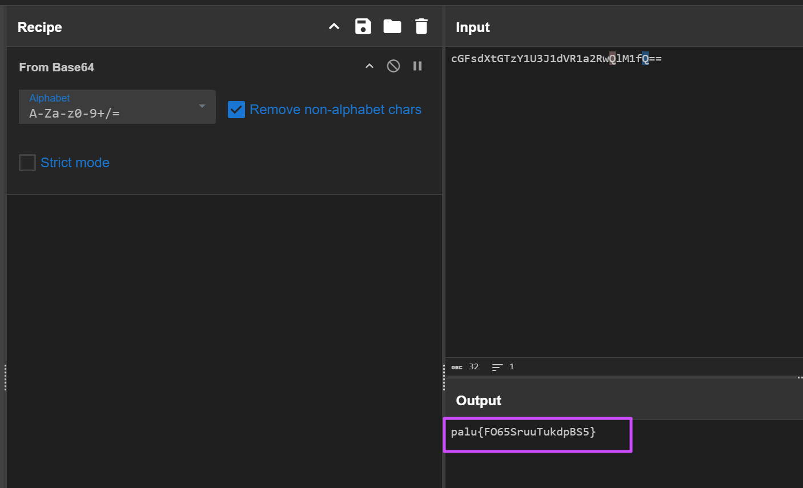803x488 pixels.
Task: Grab the divider handle between Recipe and Input
Action: click(x=444, y=377)
